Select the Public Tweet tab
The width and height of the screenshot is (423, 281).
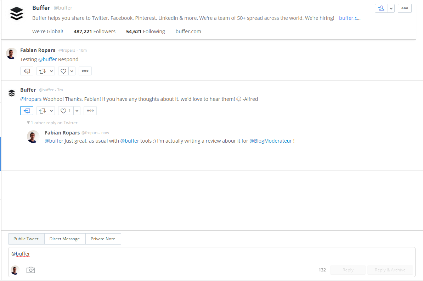tap(26, 239)
